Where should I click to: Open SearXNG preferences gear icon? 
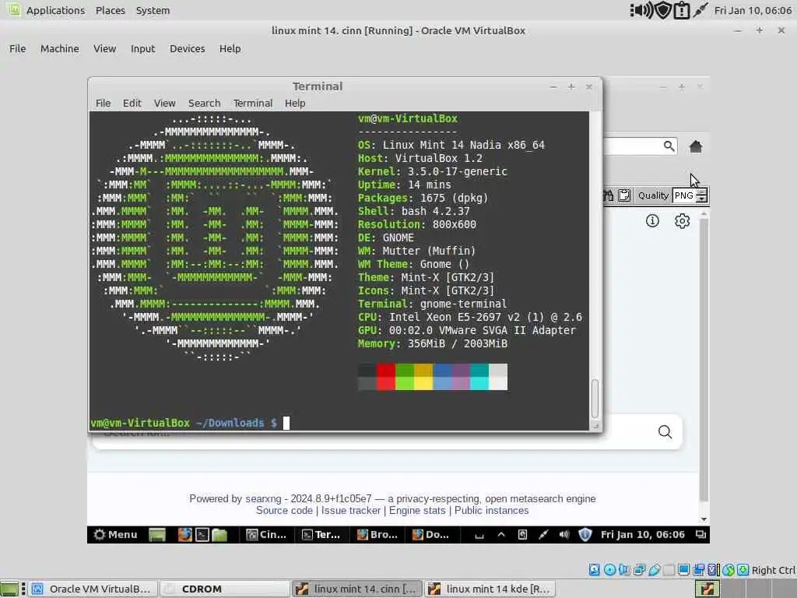[682, 220]
